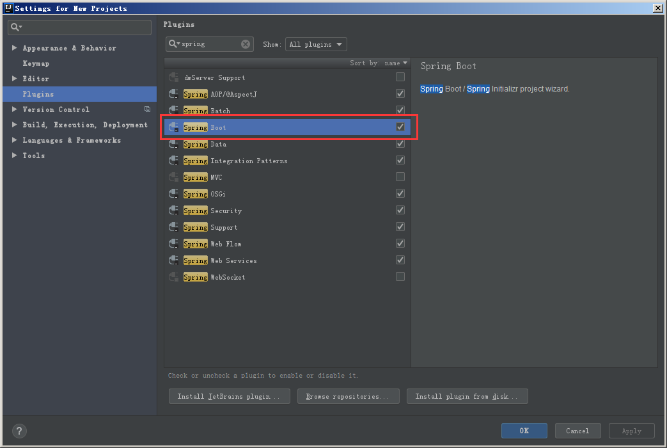Expand the Languages & Frameworks section

15,140
